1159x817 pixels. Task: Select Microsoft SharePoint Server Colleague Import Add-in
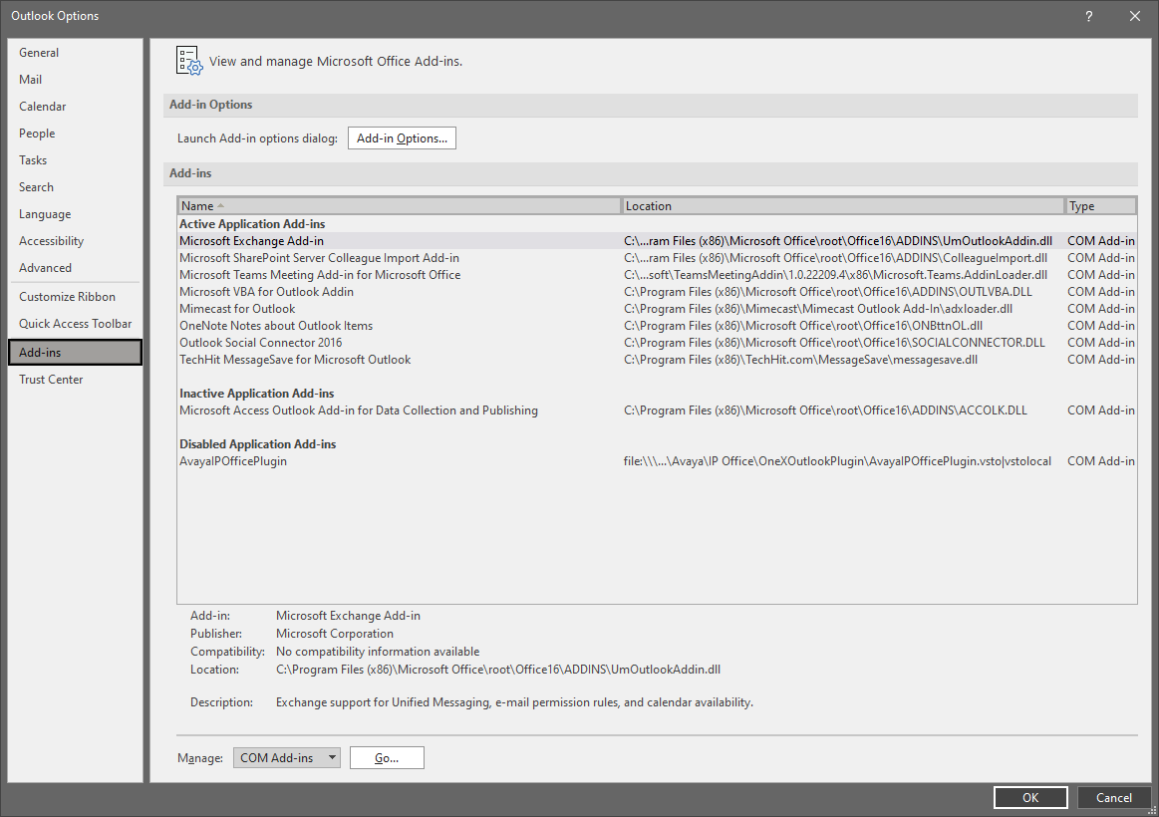point(657,258)
